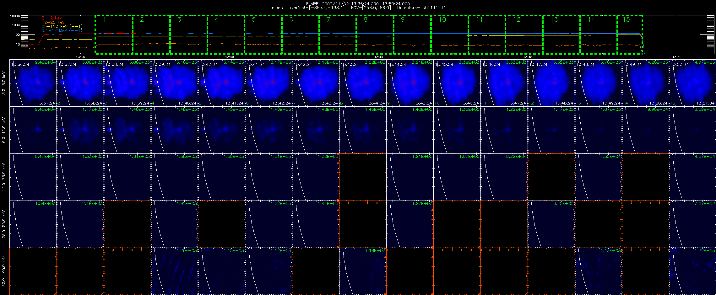Click the 4.97E+03 value label

point(705,62)
